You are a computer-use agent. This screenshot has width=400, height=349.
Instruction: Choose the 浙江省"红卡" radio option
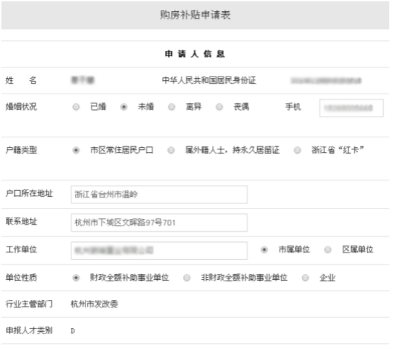(x=297, y=150)
